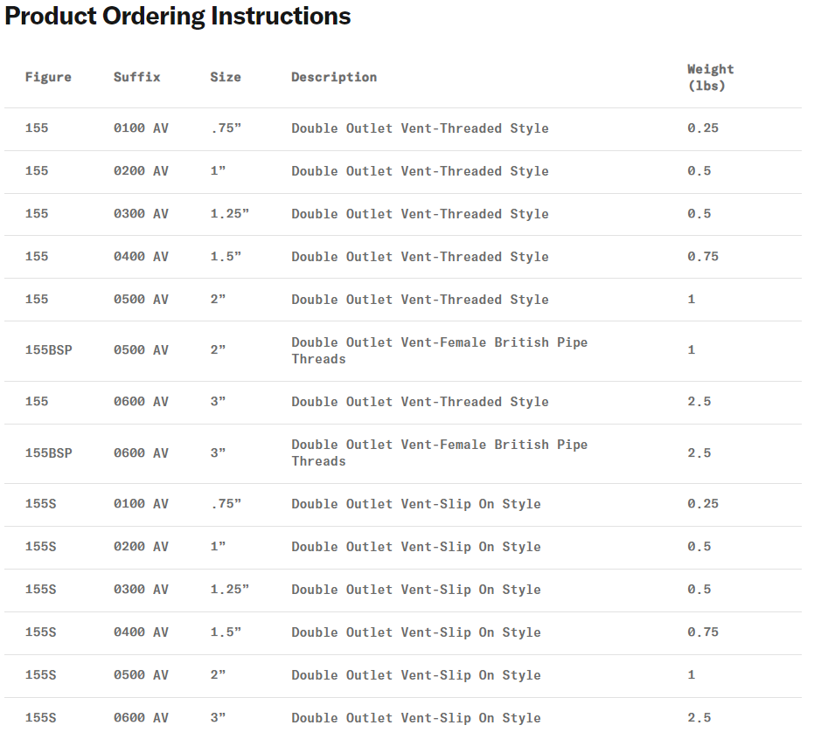This screenshot has width=814, height=739.
Task: Select the Suffix column header
Action: tap(136, 77)
